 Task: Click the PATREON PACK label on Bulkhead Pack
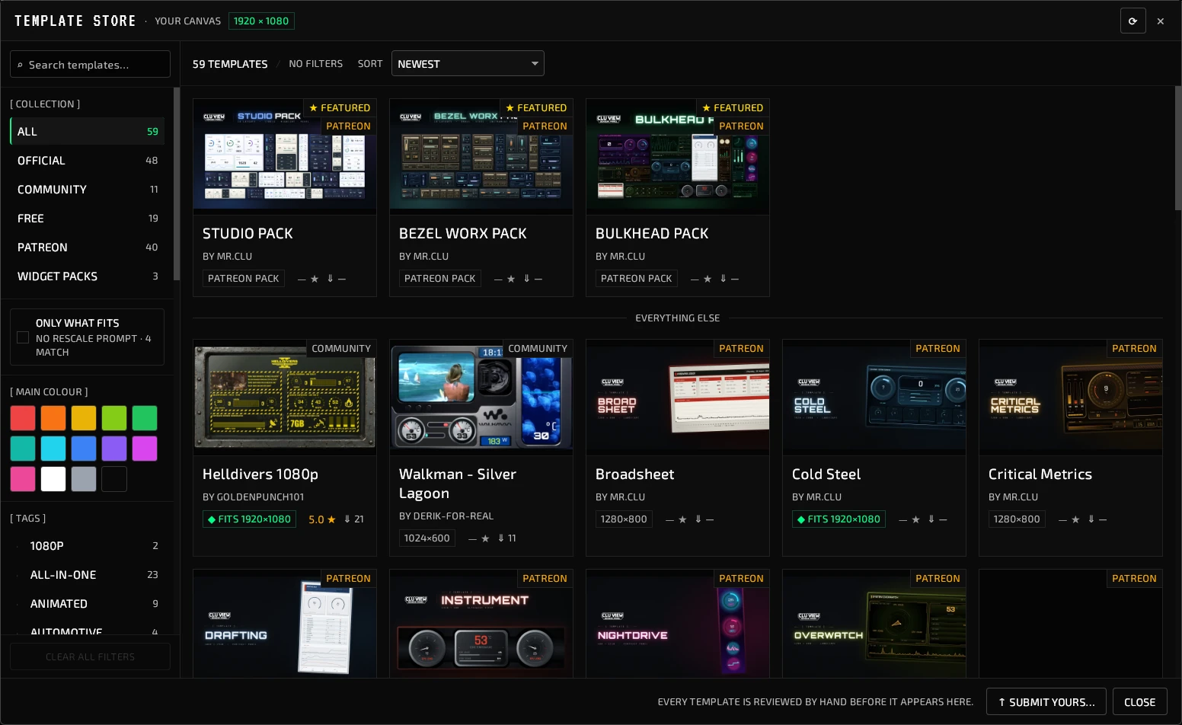[x=637, y=279]
